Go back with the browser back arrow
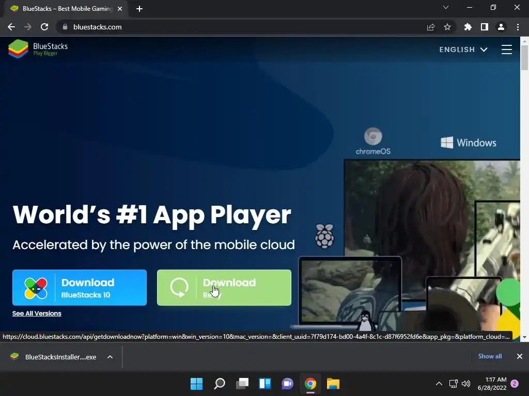 coord(11,27)
